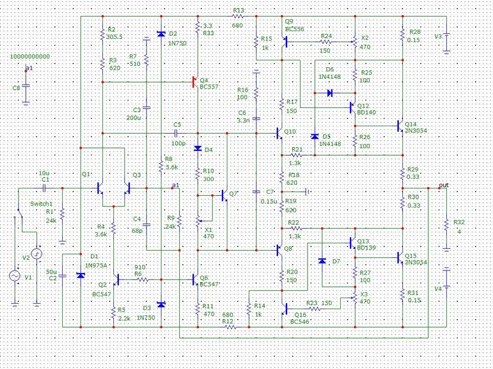Image resolution: width=493 pixels, height=369 pixels.
Task: Click the R1 24k resistor symbol
Action: click(x=62, y=214)
